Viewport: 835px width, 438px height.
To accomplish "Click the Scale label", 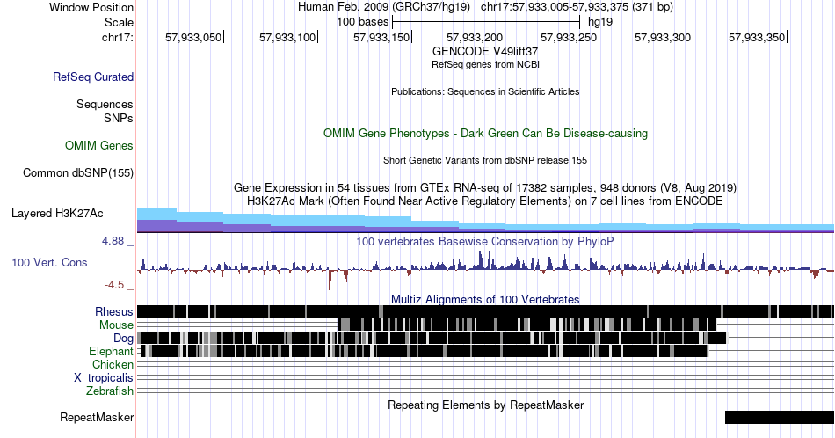I will [x=119, y=22].
